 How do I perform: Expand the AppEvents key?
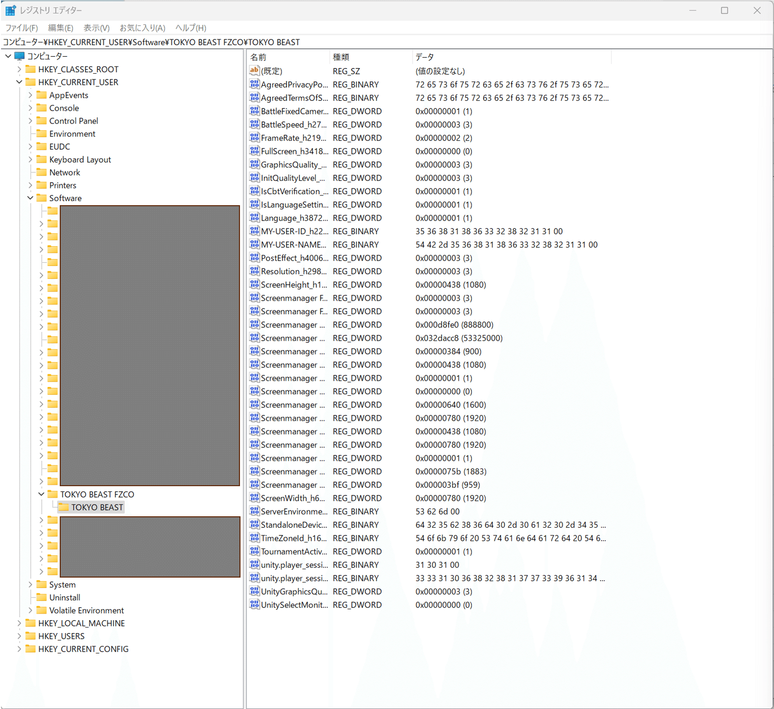(30, 95)
